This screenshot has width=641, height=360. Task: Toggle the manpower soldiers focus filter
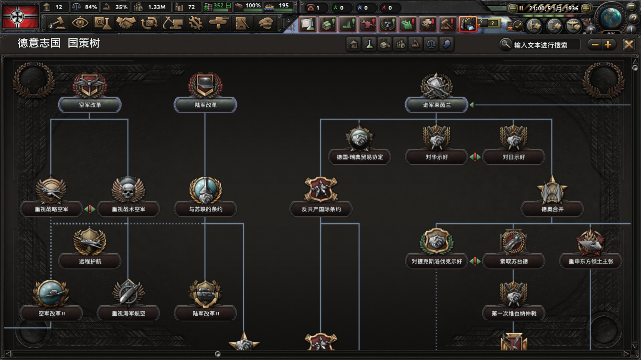[x=400, y=44]
